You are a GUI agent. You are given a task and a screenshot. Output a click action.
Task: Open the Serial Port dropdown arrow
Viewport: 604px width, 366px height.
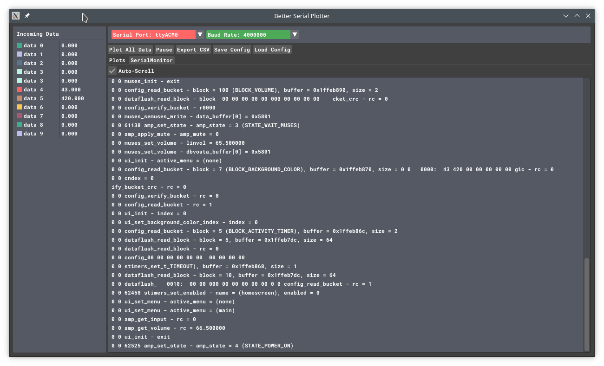[200, 35]
